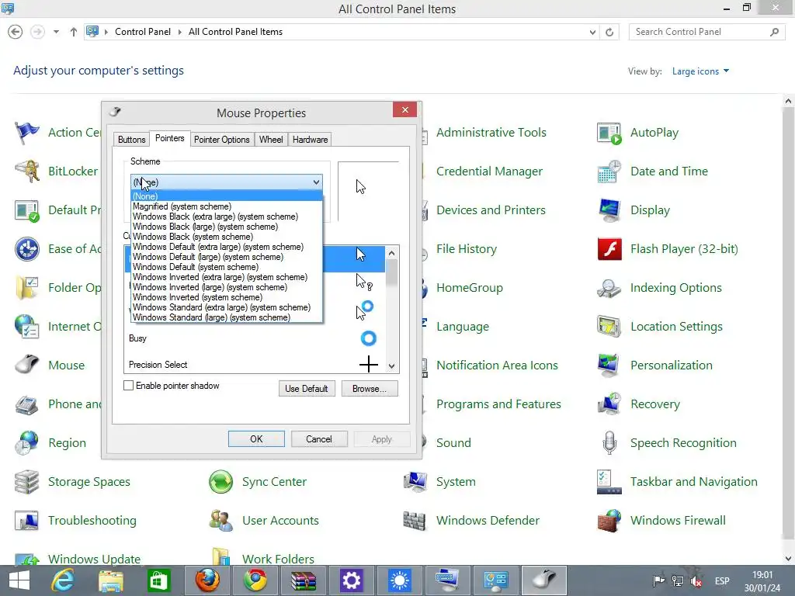Screen dimensions: 795x596
Task: Expand the Control Panel breadcrumb chevron
Action: (x=179, y=32)
